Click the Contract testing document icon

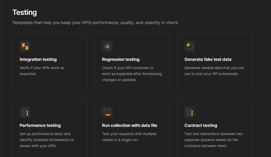tap(190, 112)
